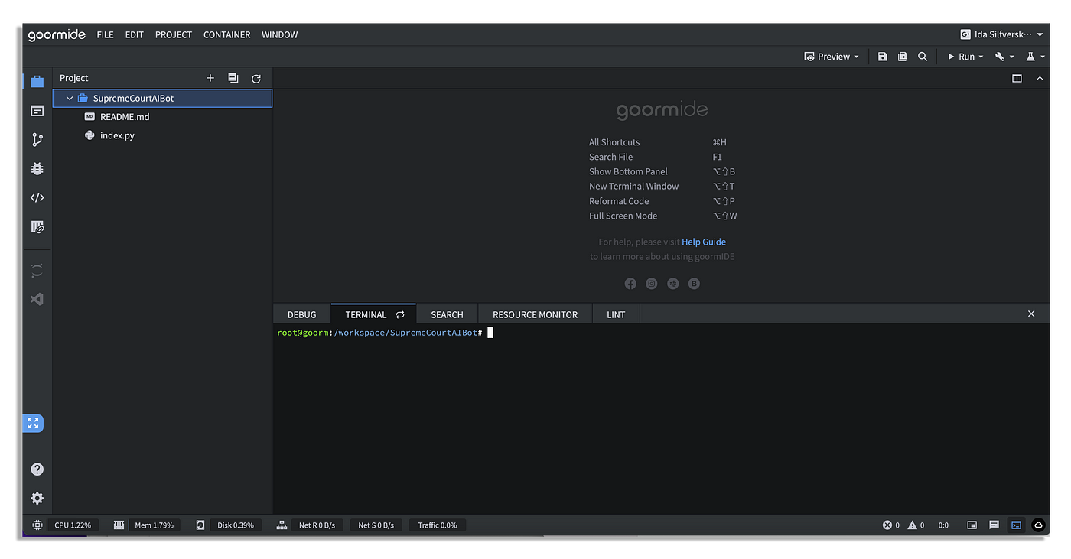1071x559 pixels.
Task: Click the Save all files icon
Action: pos(903,57)
